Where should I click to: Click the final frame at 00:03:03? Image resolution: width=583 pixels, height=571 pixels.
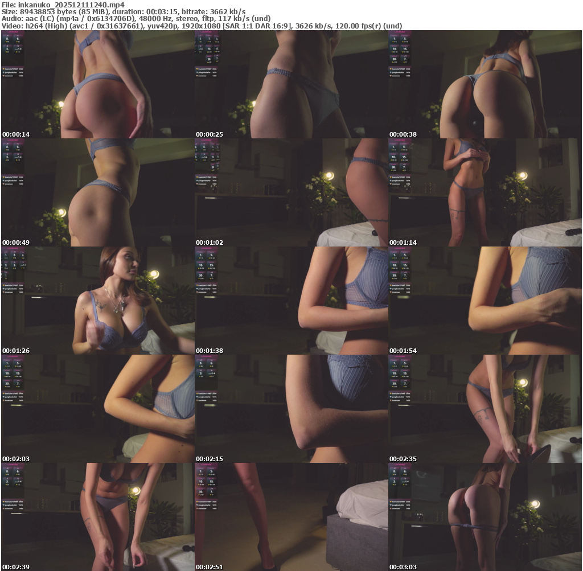[x=485, y=517]
